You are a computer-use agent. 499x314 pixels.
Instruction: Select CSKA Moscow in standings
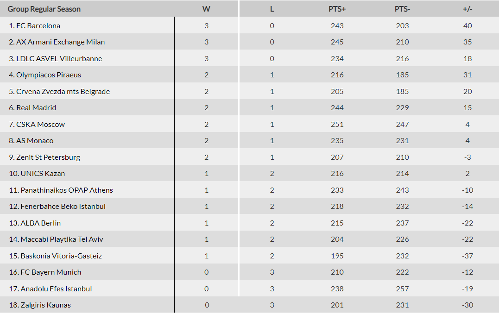pyautogui.click(x=40, y=125)
